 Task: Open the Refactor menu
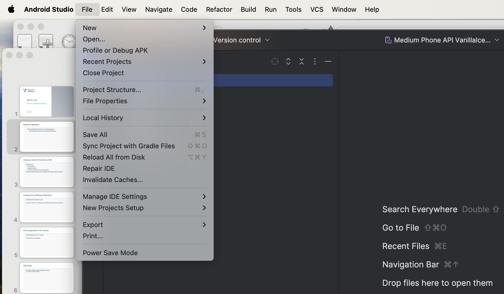click(219, 9)
